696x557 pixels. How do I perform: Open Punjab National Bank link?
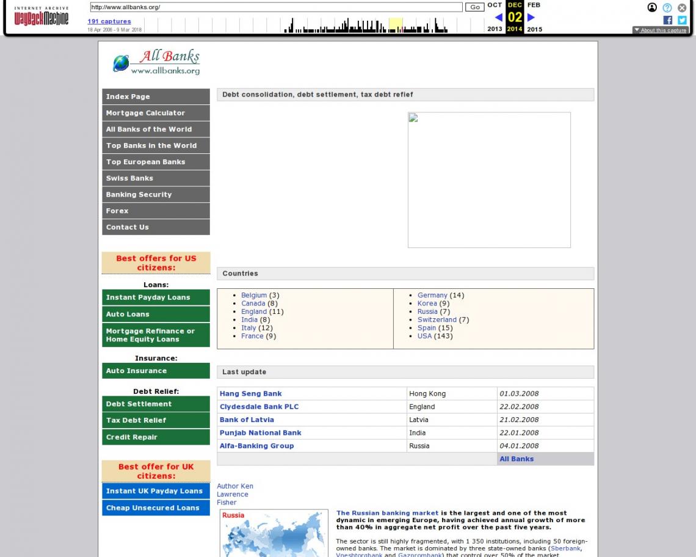click(261, 432)
